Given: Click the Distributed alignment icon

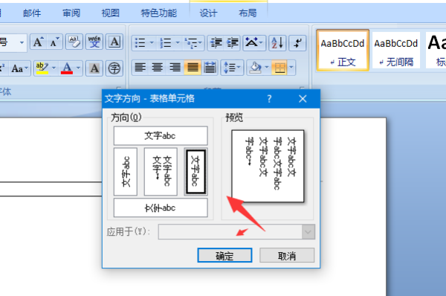Looking at the screenshot, I should [210, 68].
